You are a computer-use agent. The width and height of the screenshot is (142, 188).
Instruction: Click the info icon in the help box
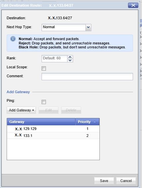pos(13,39)
